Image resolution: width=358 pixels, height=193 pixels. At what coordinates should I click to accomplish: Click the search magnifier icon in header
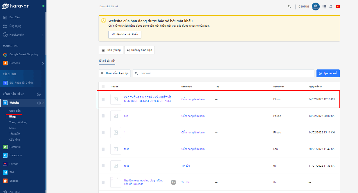coord(289,6)
